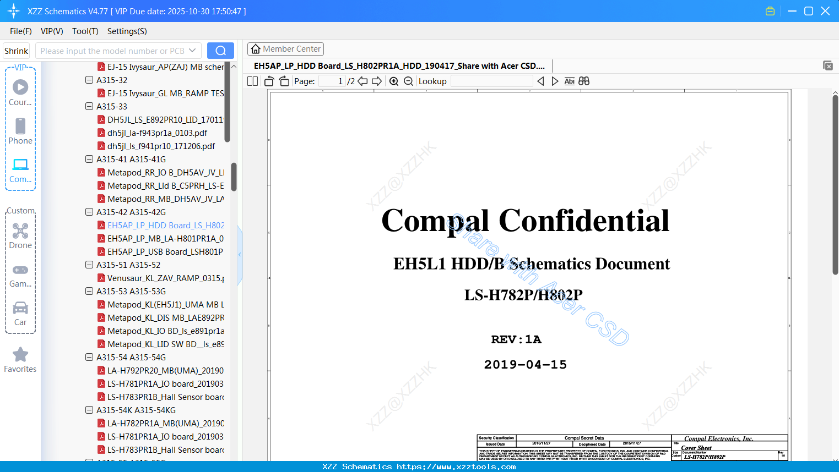Open EJ-15 Ivysaur_GL MB_RAMP file

[x=165, y=93]
